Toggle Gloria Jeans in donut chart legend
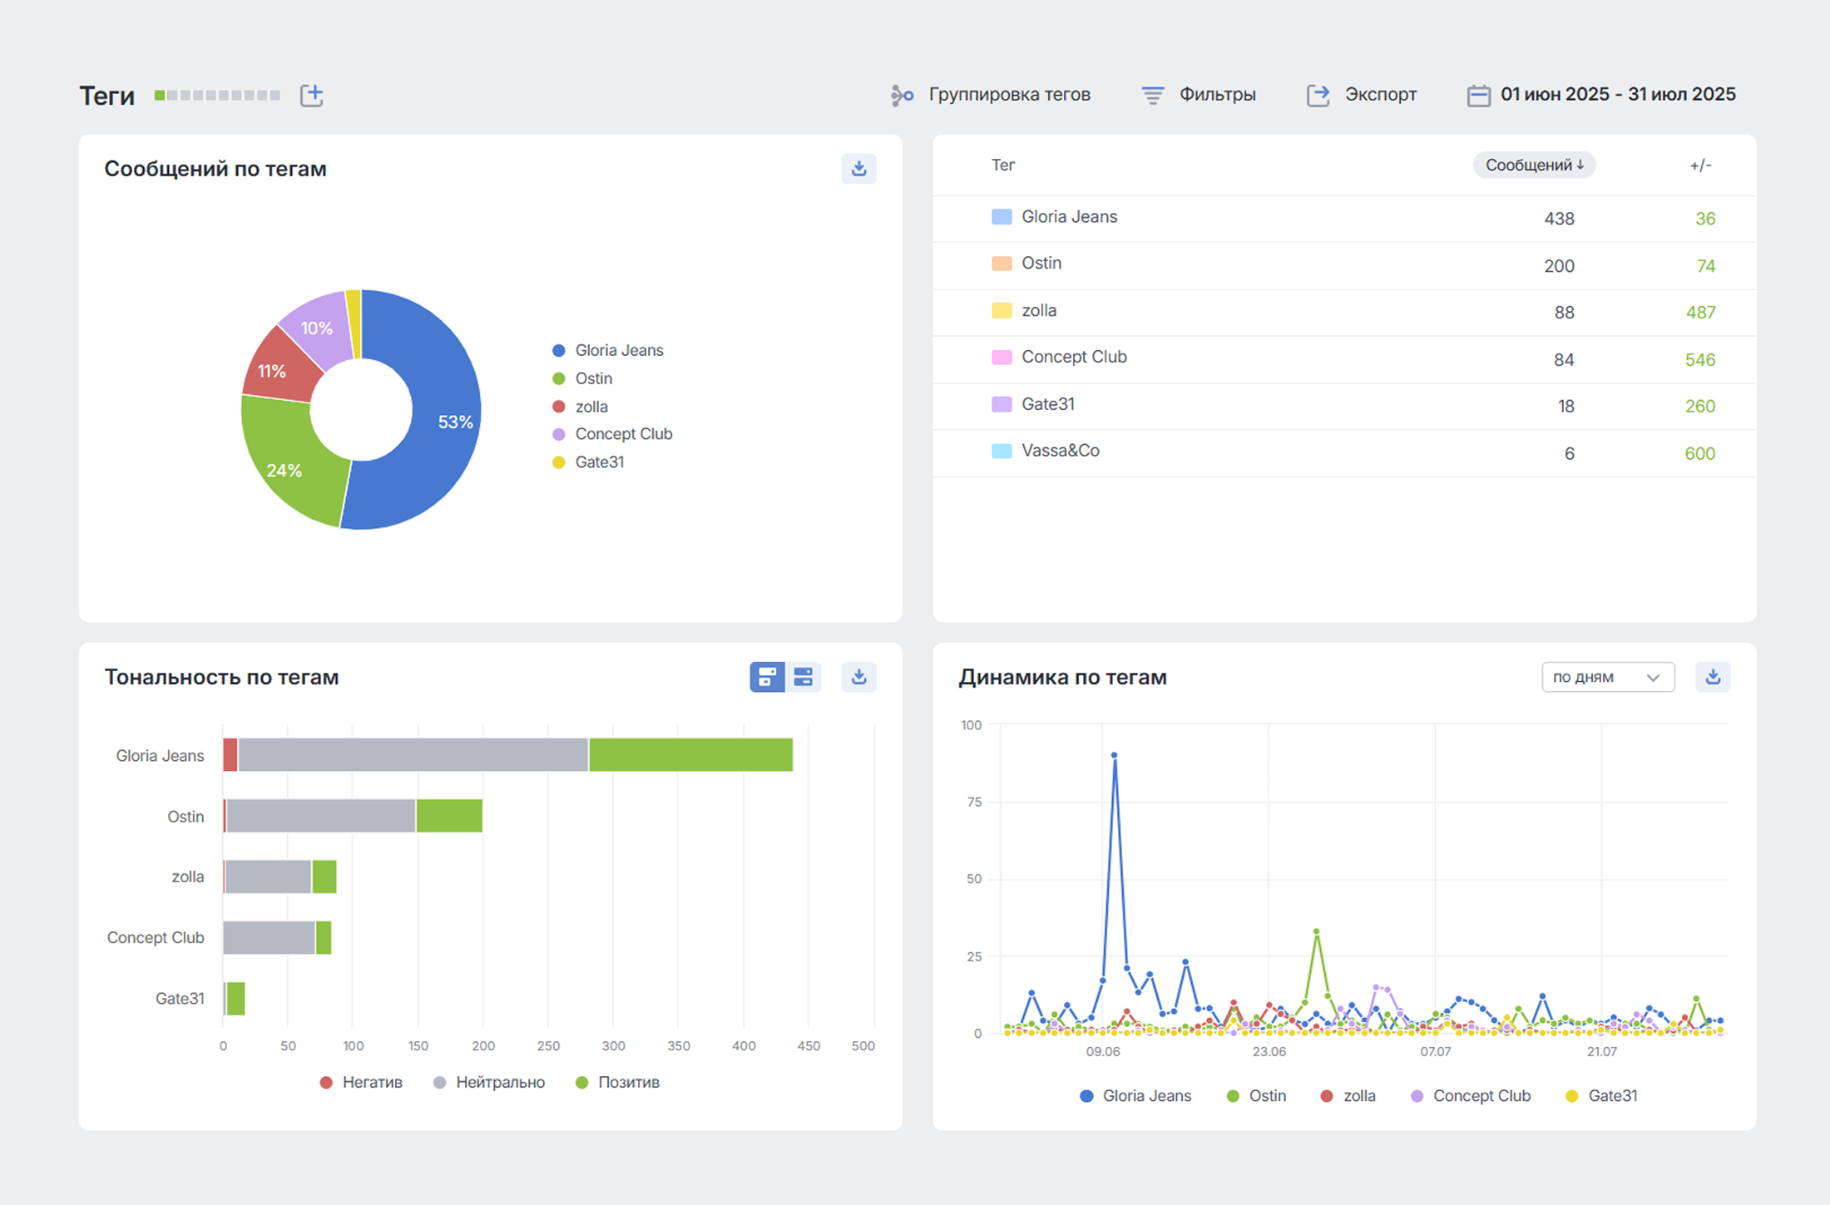The height and width of the screenshot is (1205, 1830). pyautogui.click(x=608, y=350)
